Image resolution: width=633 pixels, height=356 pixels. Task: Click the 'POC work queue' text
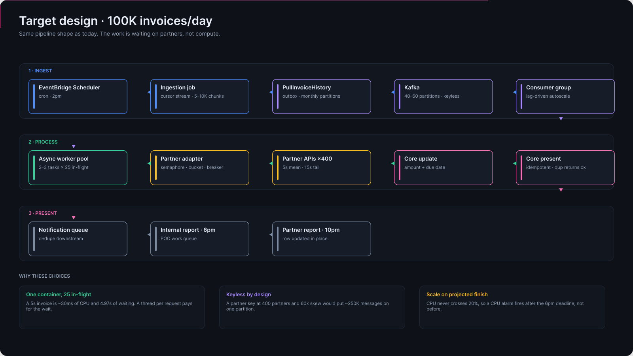(x=178, y=239)
